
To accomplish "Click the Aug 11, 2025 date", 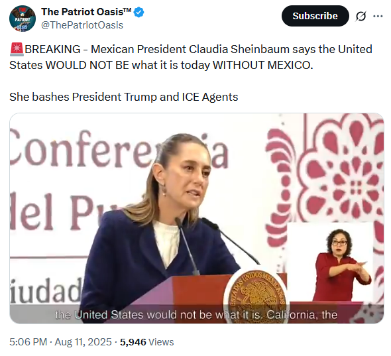I will (83, 342).
